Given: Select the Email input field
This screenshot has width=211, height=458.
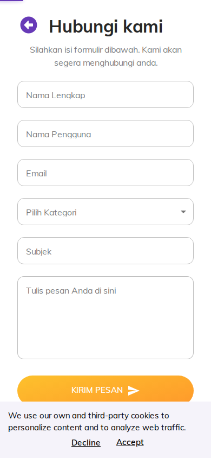Looking at the screenshot, I should [105, 173].
